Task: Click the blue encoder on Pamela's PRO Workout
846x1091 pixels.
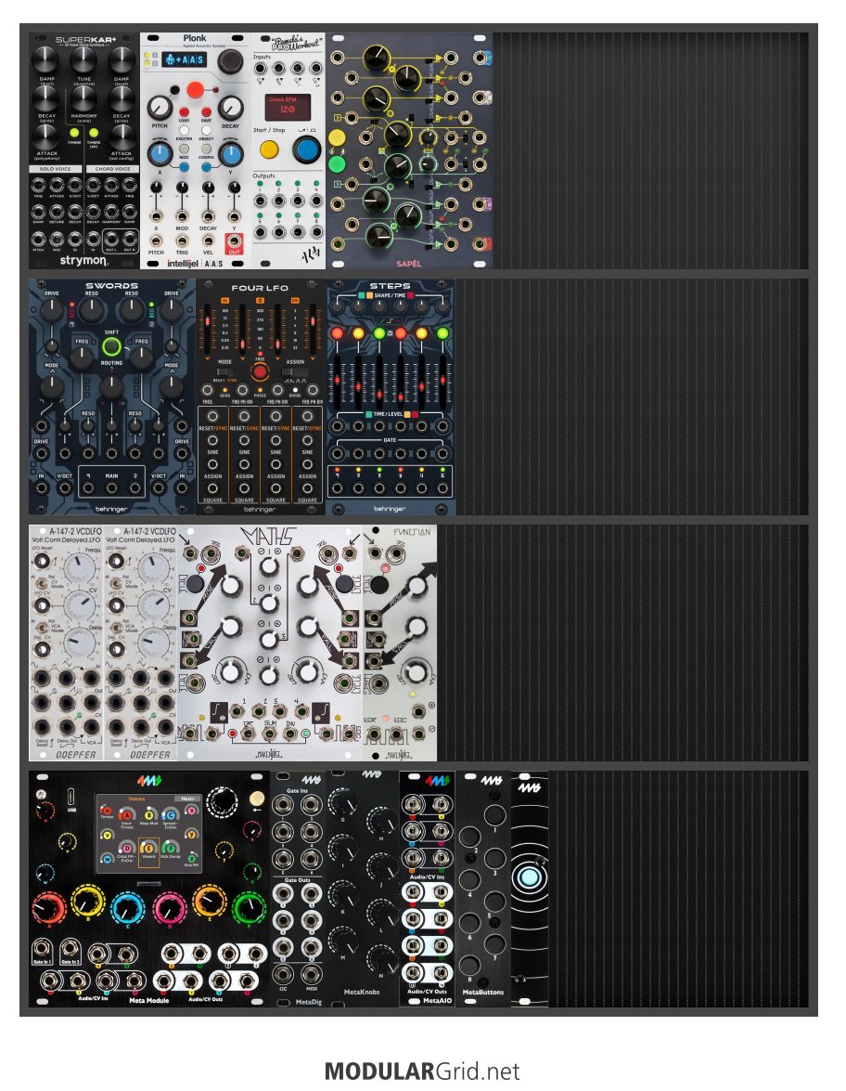Action: coord(306,149)
